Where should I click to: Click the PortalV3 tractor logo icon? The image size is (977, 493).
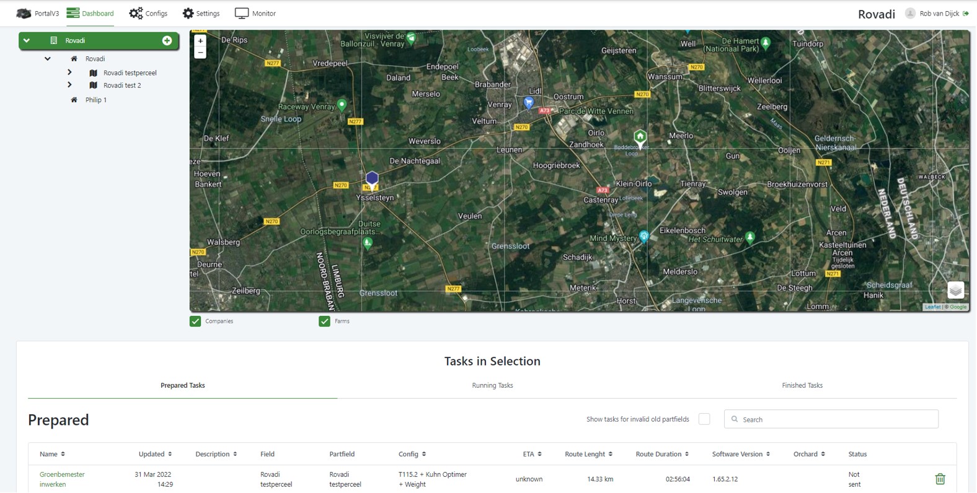(x=24, y=13)
